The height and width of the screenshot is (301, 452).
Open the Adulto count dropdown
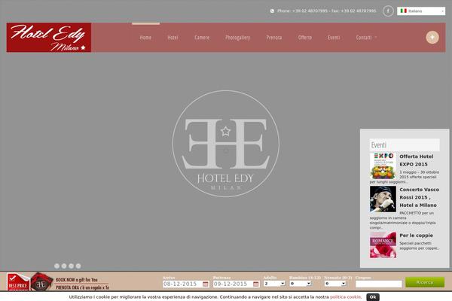point(274,284)
